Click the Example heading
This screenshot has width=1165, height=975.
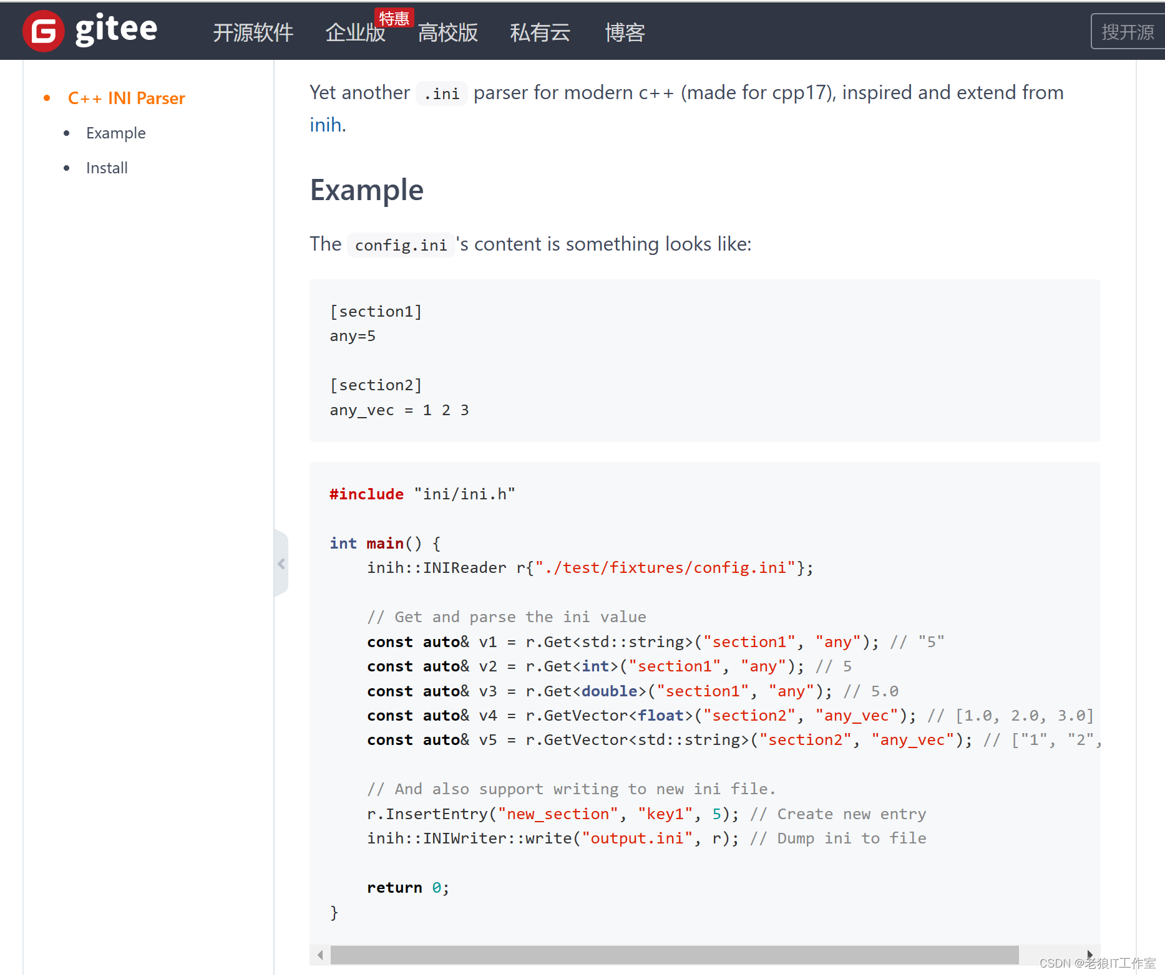(367, 190)
